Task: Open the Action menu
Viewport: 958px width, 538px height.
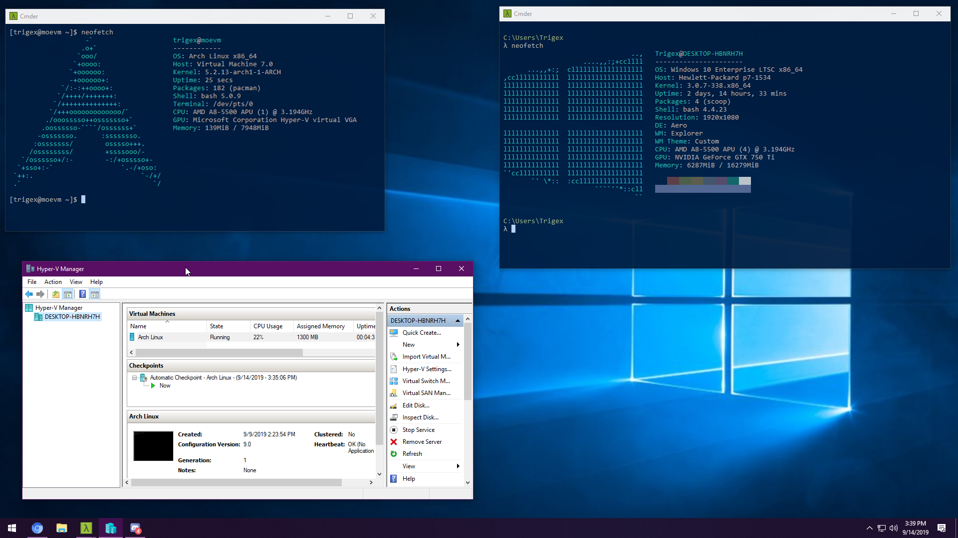Action: pyautogui.click(x=53, y=282)
